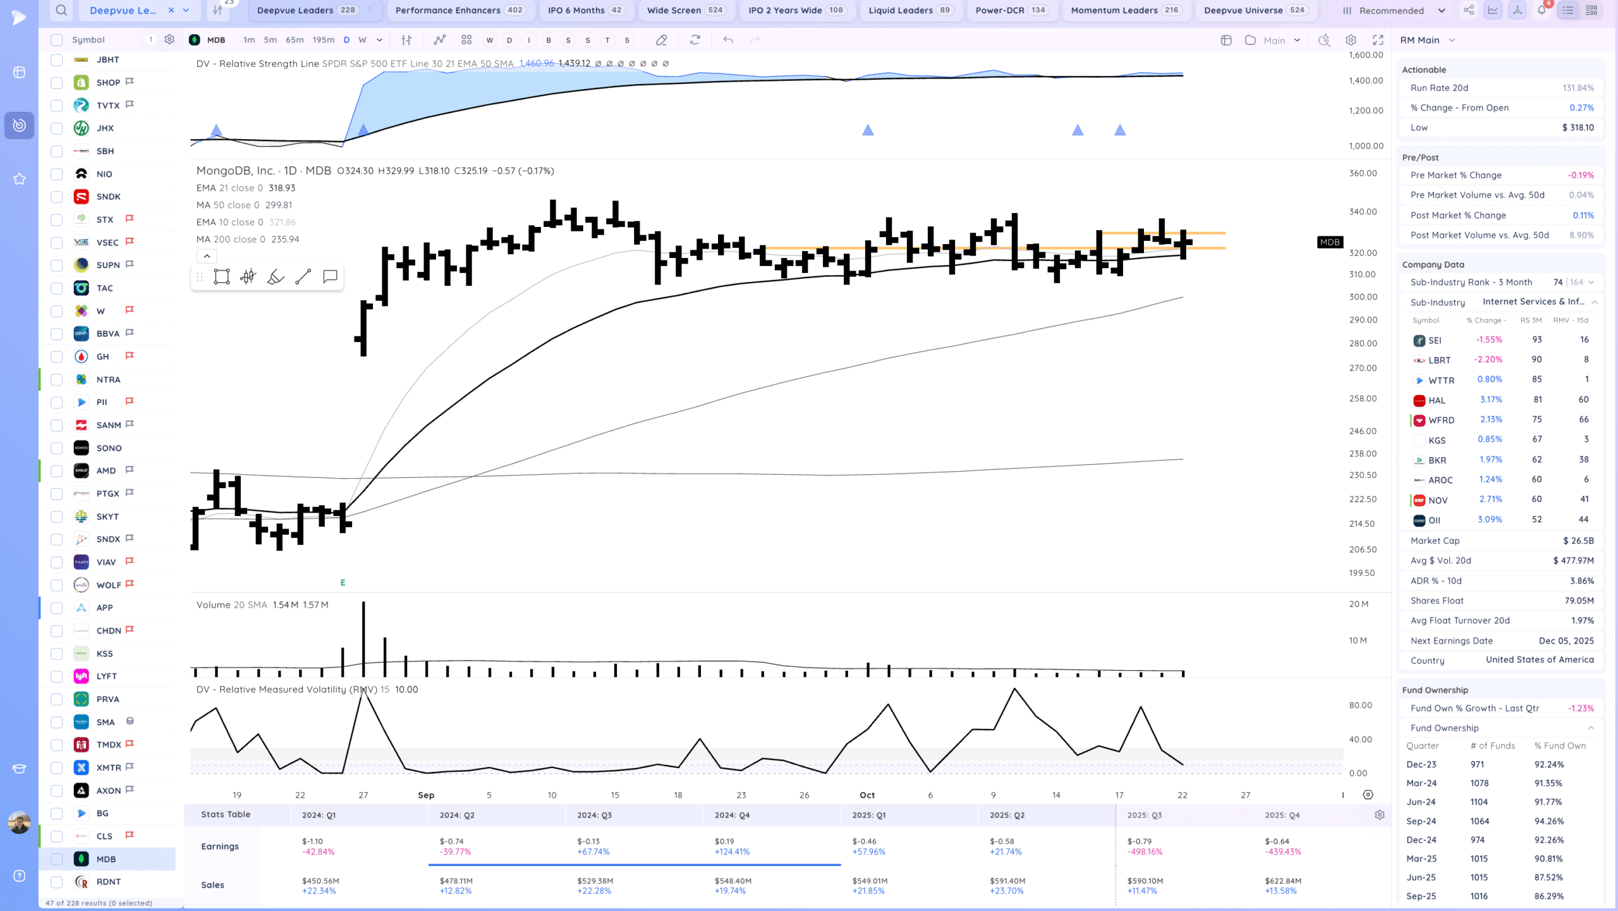Open the notifications bell

1542,11
